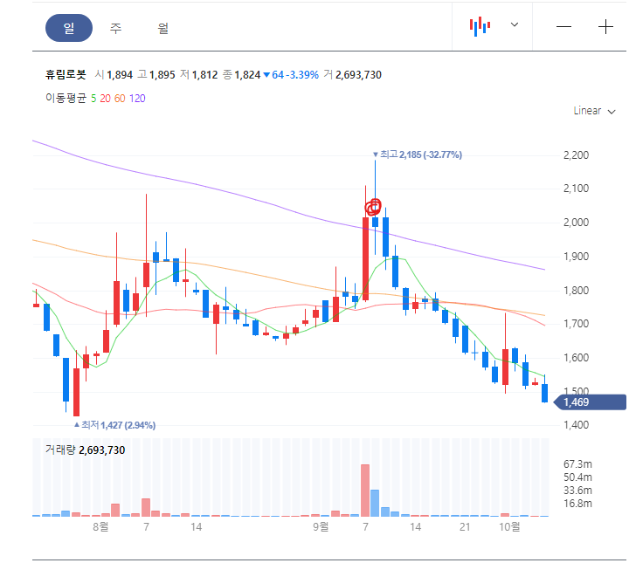Click the 이동평균 moving average label
636x563 pixels.
(x=66, y=98)
